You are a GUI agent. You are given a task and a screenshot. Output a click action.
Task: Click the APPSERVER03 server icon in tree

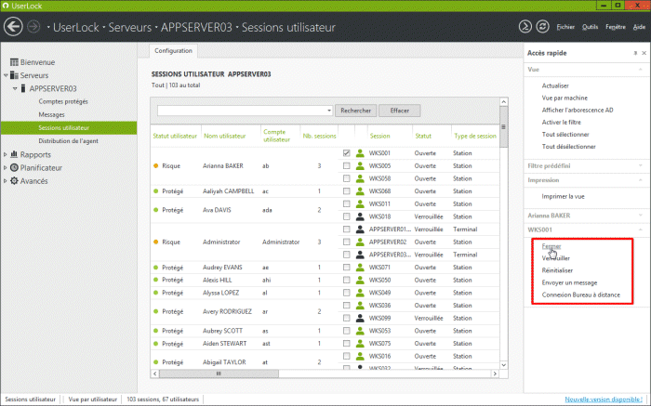[x=23, y=88]
